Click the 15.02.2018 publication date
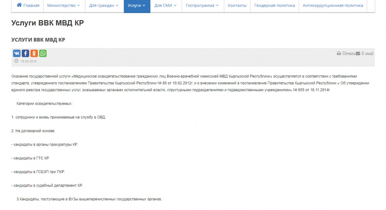 point(29,61)
